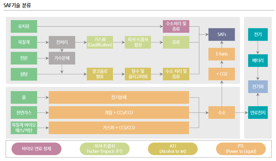
Task: Click the orange 'E-fuels' box
Action: tap(222, 54)
